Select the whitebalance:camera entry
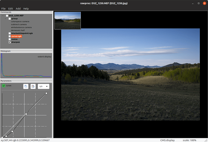The width and height of the screenshot is (208, 142). pos(21,27)
